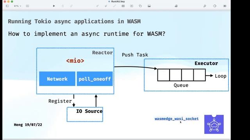
Task: Open the wasmedge_wasi_socket link
Action: (177, 119)
